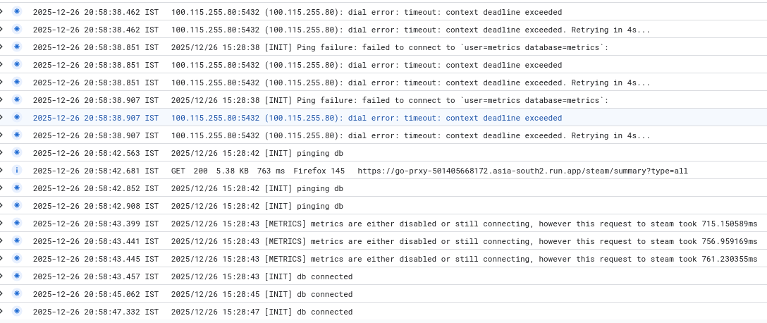767x323 pixels.
Task: Expand the 20:58:42.852 pinging db entry
Action: coord(2,188)
